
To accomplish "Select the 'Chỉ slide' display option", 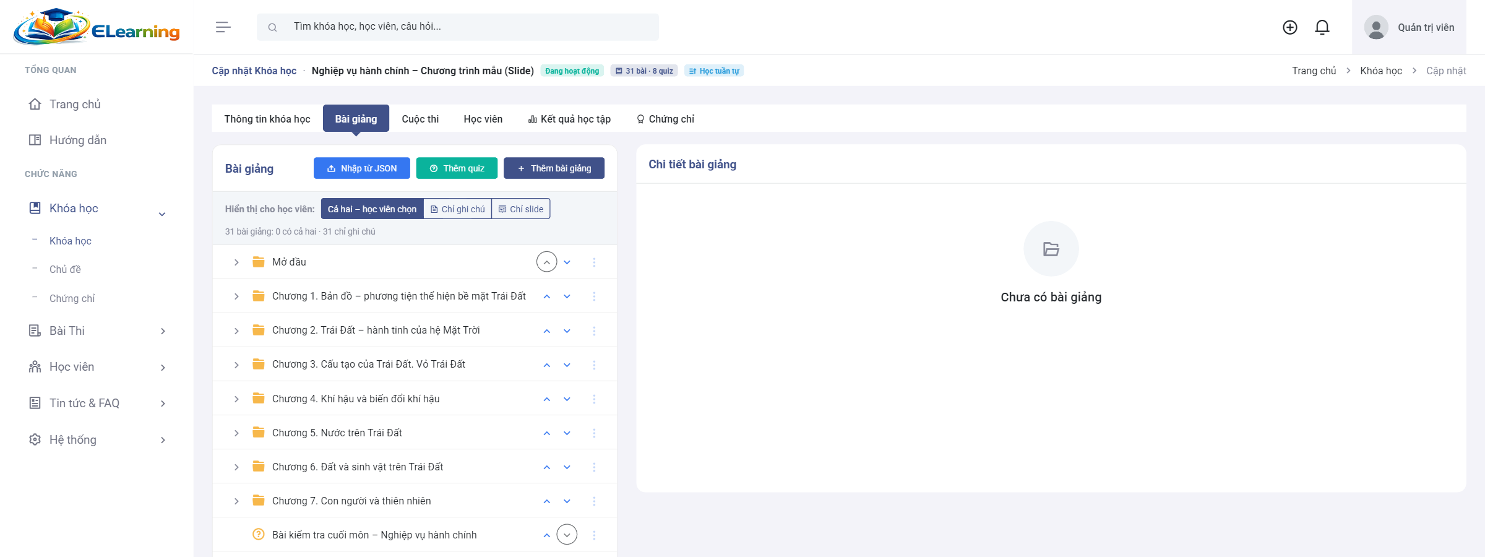I will coord(521,209).
